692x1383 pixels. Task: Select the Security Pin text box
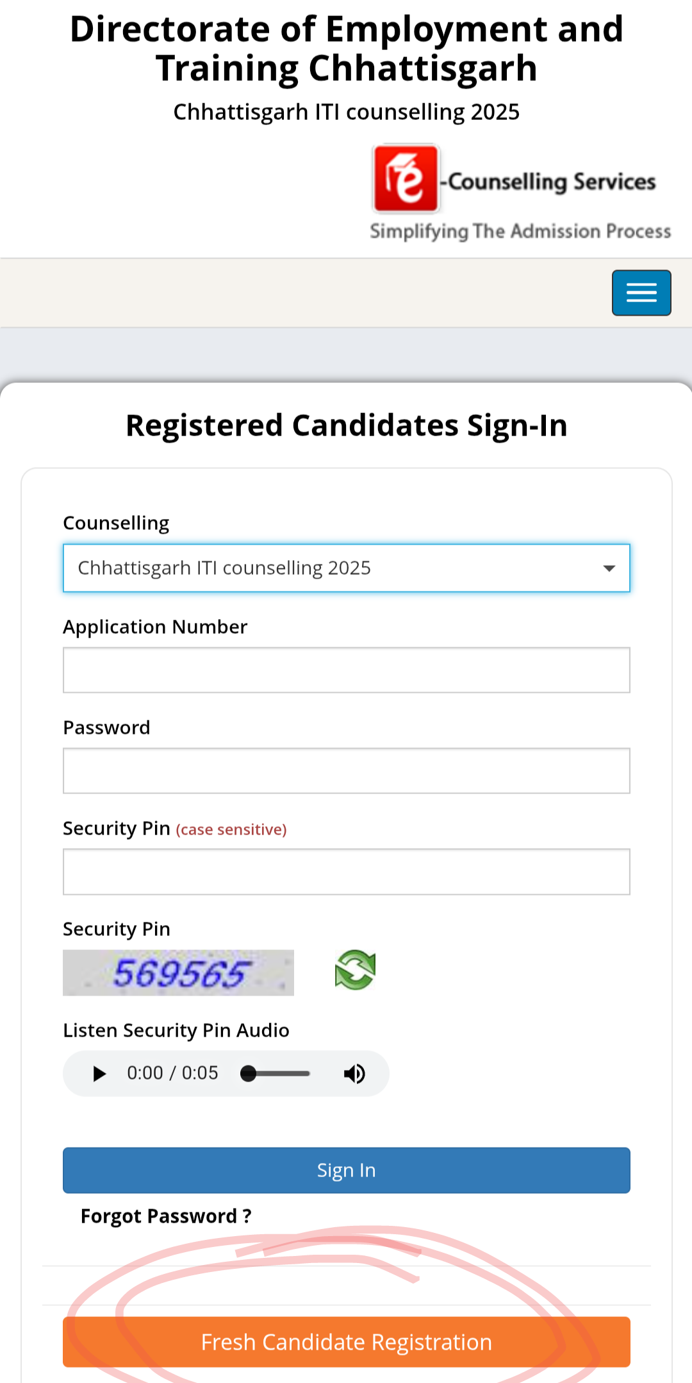point(347,871)
